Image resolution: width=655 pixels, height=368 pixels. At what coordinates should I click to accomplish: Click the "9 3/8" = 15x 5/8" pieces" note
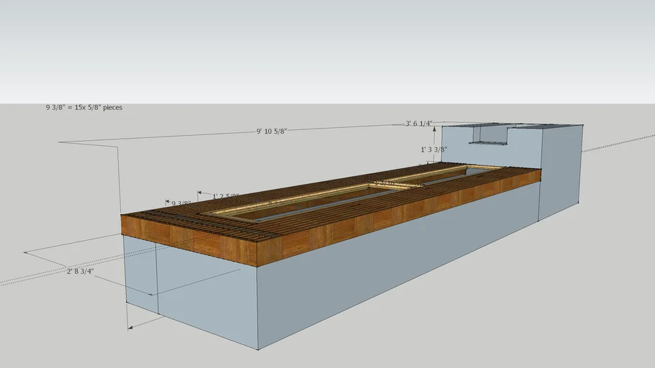pyautogui.click(x=83, y=108)
